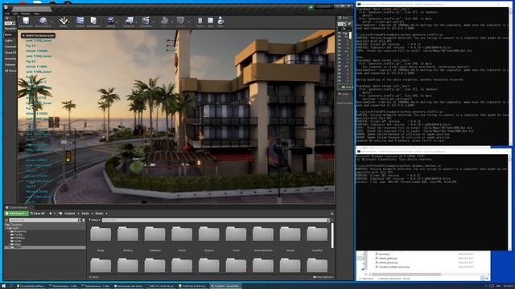Click the Eject toolbar icon
The image size is (515, 289).
click(220, 22)
